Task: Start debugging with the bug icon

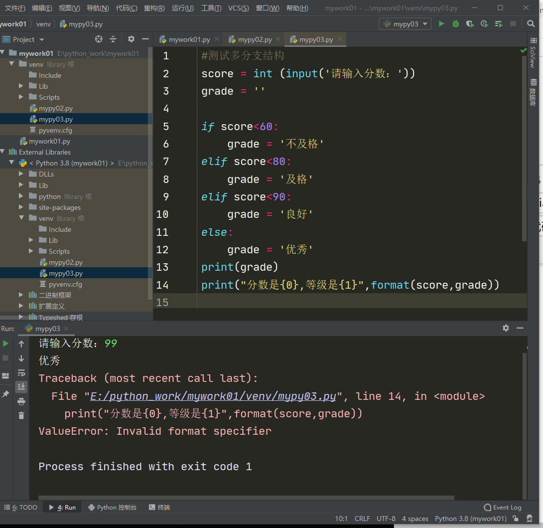Action: coord(455,24)
